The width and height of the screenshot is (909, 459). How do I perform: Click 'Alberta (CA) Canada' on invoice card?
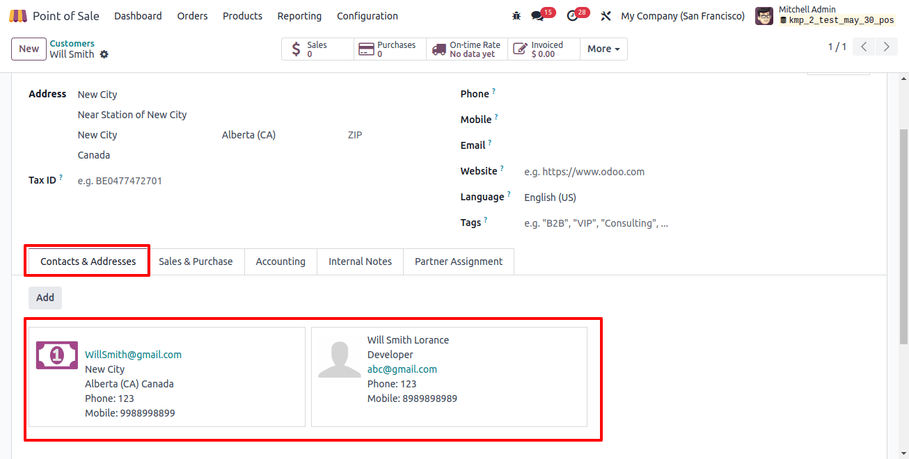tap(129, 384)
